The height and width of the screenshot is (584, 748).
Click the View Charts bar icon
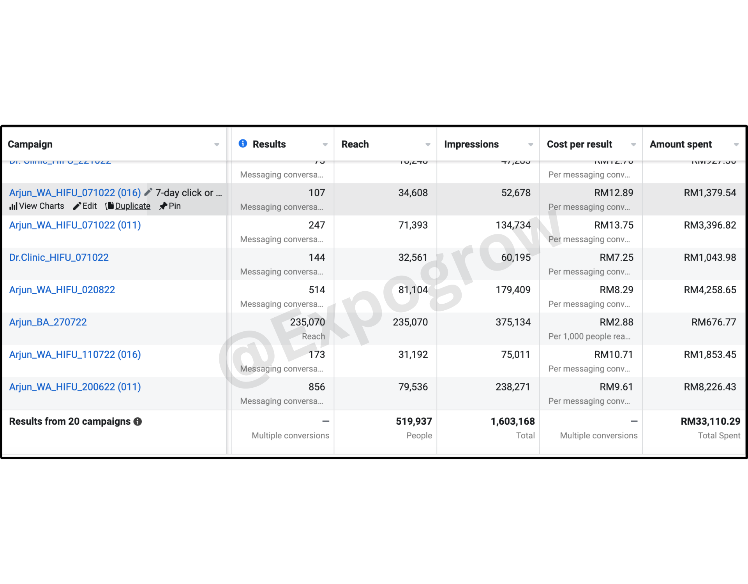pos(14,206)
